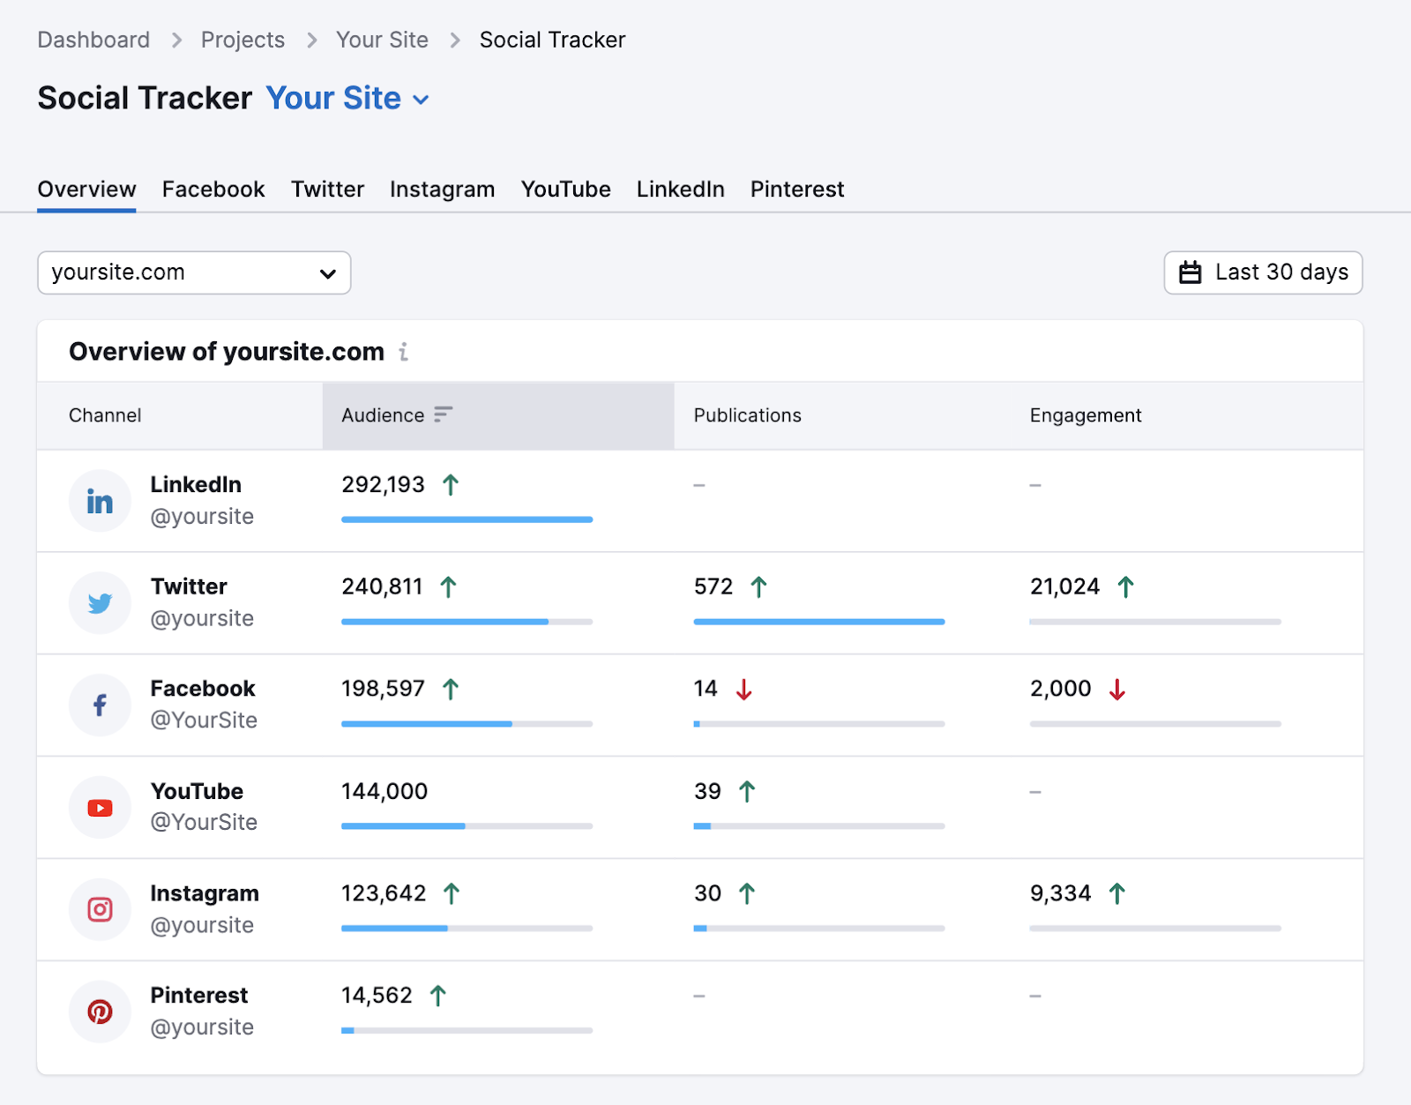
Task: Click Facebook engagement red down arrow
Action: pyautogui.click(x=1117, y=689)
